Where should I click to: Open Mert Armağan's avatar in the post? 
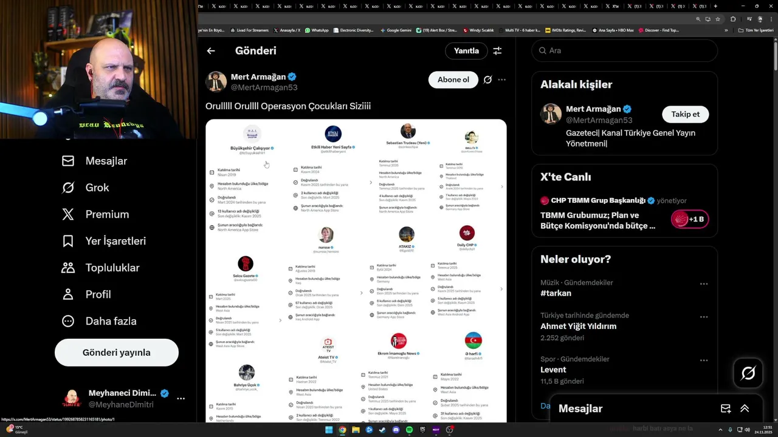click(216, 81)
